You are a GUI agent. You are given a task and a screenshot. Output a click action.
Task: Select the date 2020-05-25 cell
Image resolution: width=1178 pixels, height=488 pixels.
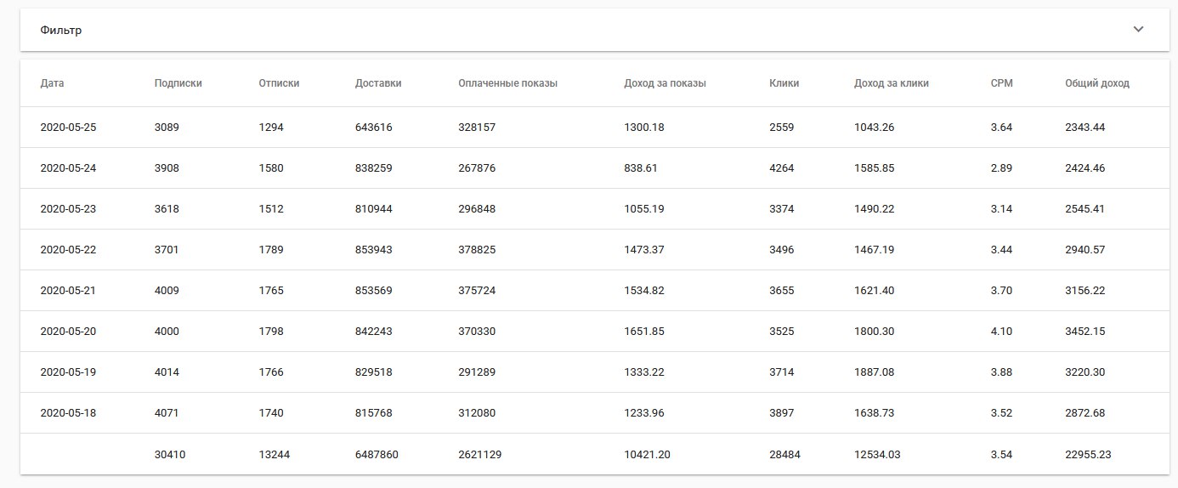point(68,128)
